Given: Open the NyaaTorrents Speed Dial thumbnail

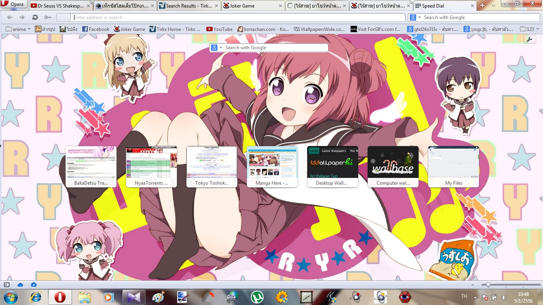Looking at the screenshot, I should [x=151, y=167].
